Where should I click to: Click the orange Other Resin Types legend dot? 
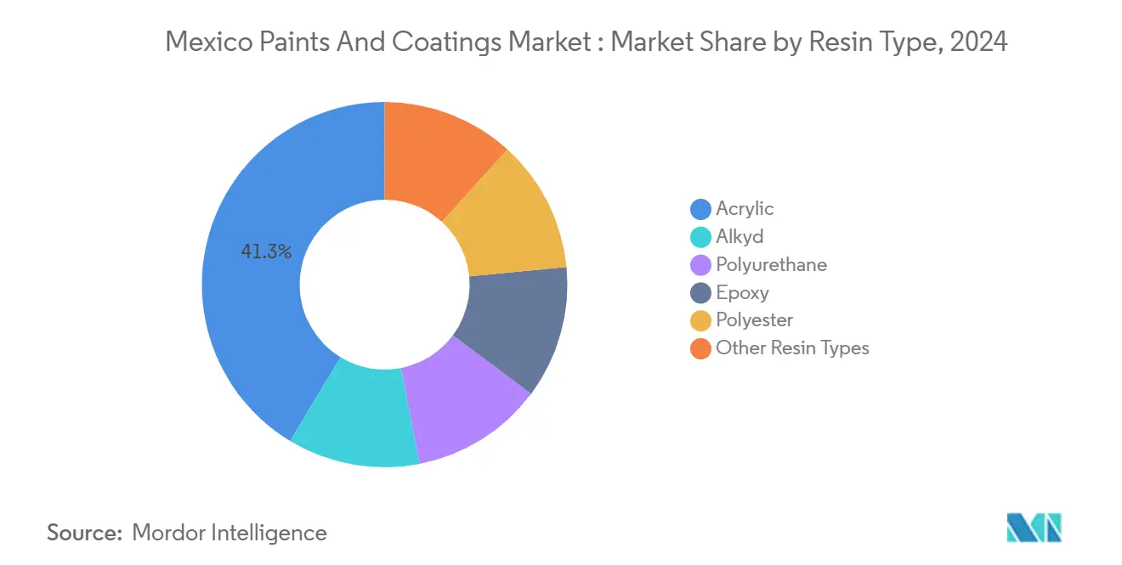[x=700, y=348]
